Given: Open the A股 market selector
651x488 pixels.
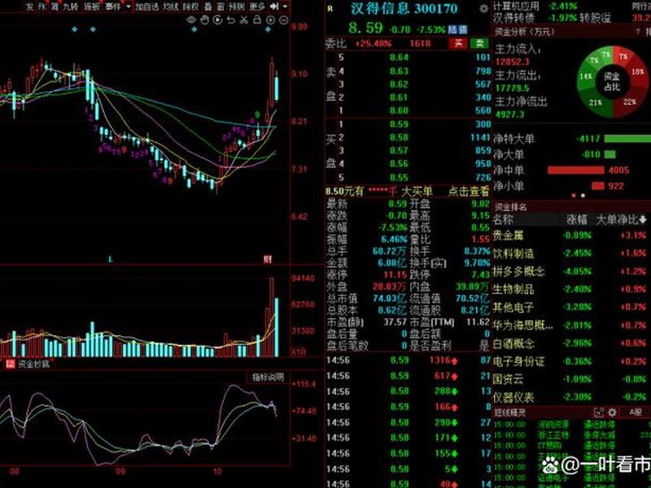Looking at the screenshot, I should (636, 412).
